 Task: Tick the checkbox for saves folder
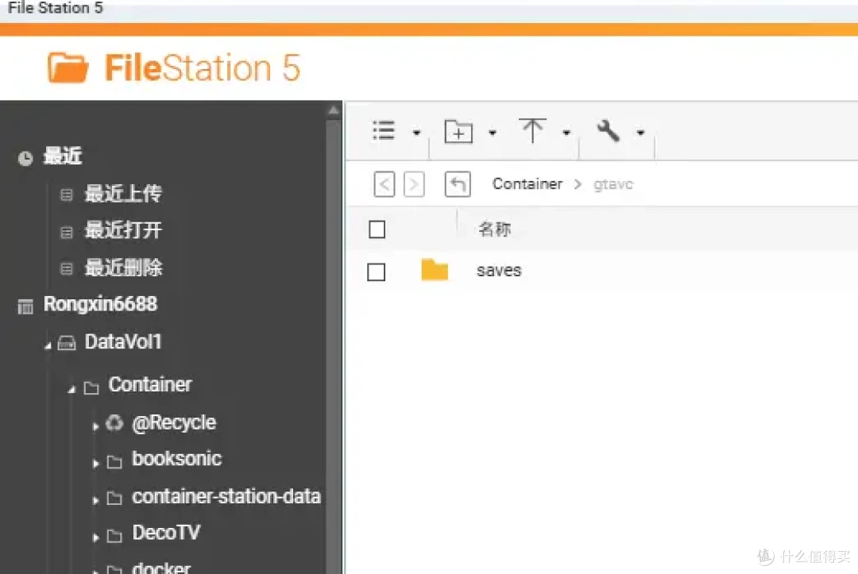click(376, 272)
